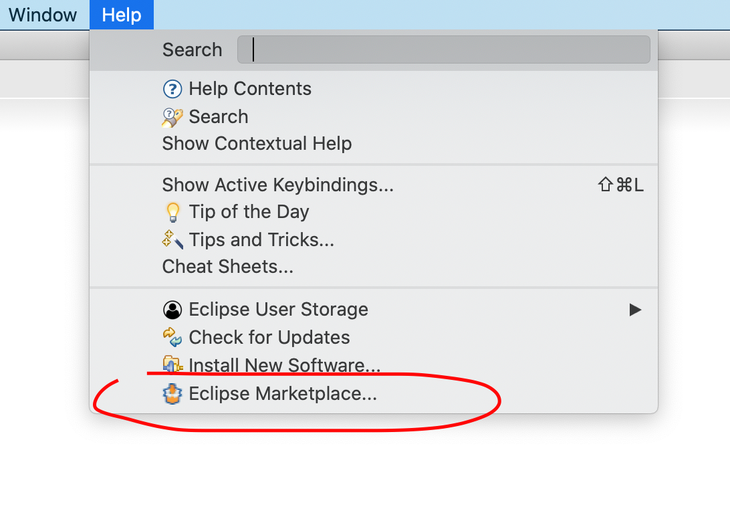Click the Eclipse Marketplace icon
The height and width of the screenshot is (527, 730).
click(172, 394)
